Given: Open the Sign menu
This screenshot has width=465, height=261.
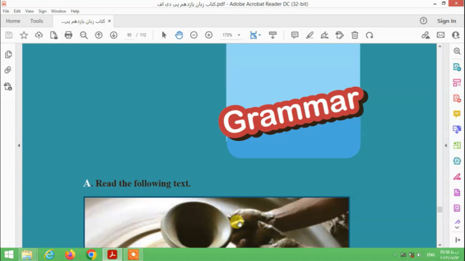Looking at the screenshot, I should (42, 11).
